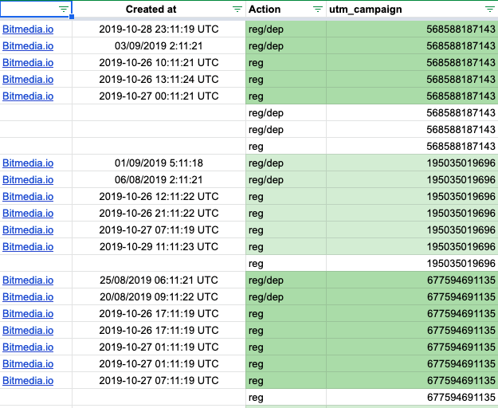Open filter icon in first column header
Viewport: 498px width, 408px height.
click(x=64, y=9)
